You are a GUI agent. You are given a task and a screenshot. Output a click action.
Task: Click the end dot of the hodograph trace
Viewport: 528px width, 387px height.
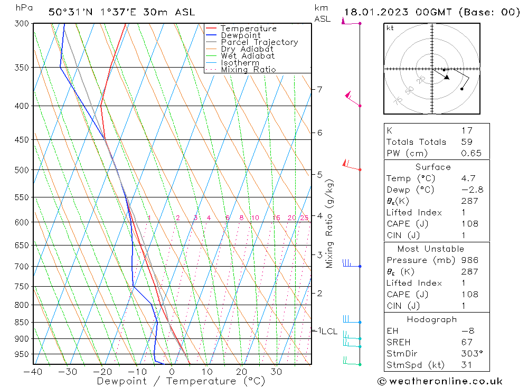pyautogui.click(x=461, y=89)
